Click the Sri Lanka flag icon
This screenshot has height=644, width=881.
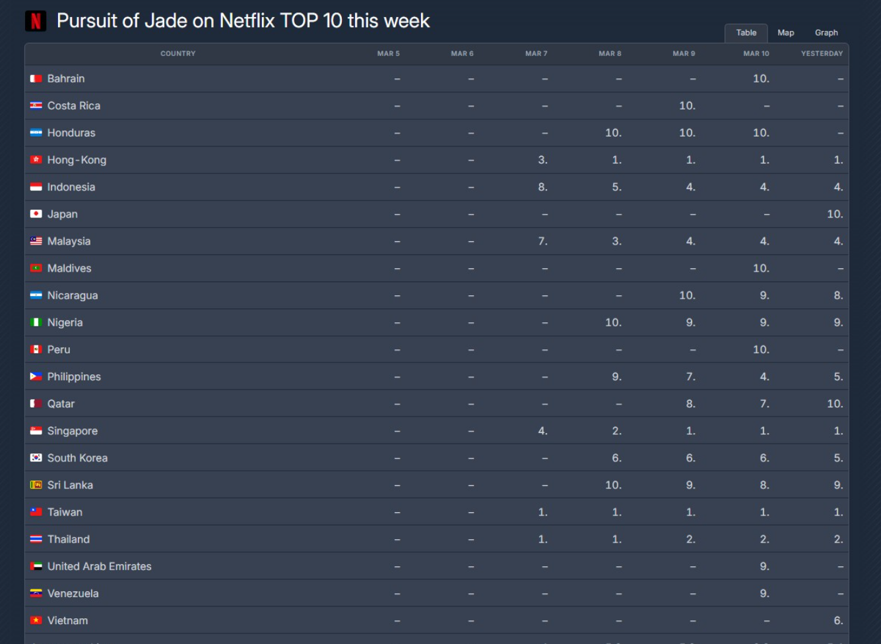(36, 485)
